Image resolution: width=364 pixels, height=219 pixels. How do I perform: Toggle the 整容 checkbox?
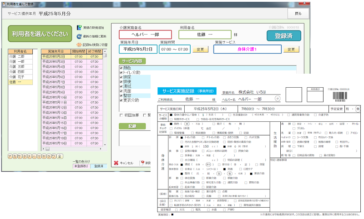point(121,96)
